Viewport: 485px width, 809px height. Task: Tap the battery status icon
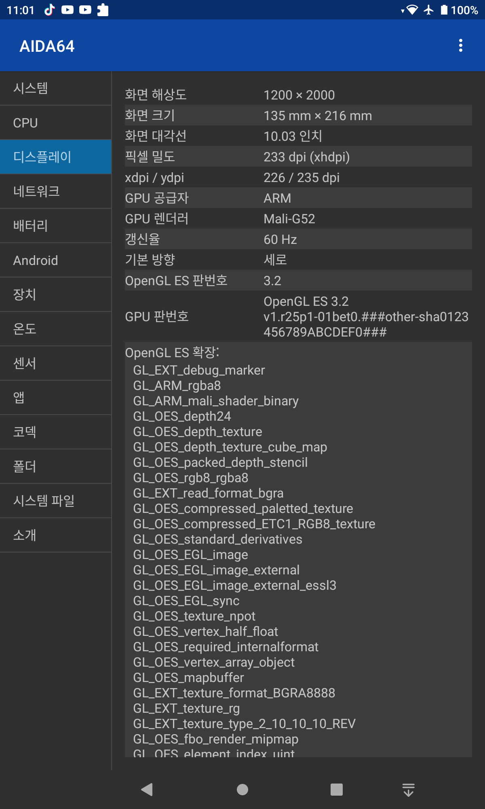point(444,10)
